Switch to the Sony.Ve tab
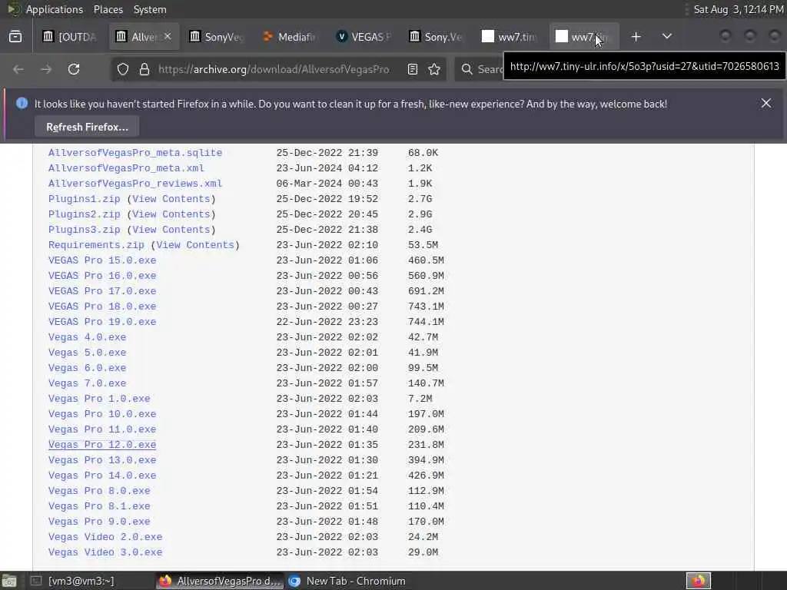 click(437, 37)
